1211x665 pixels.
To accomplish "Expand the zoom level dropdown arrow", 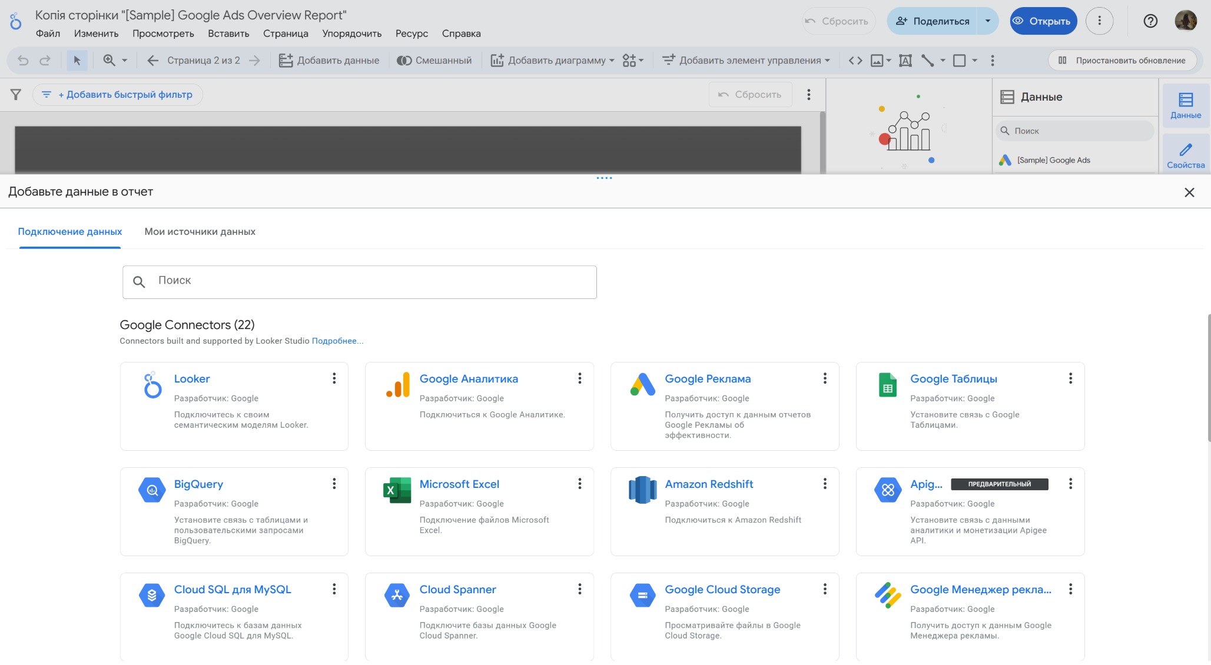I will pyautogui.click(x=124, y=60).
